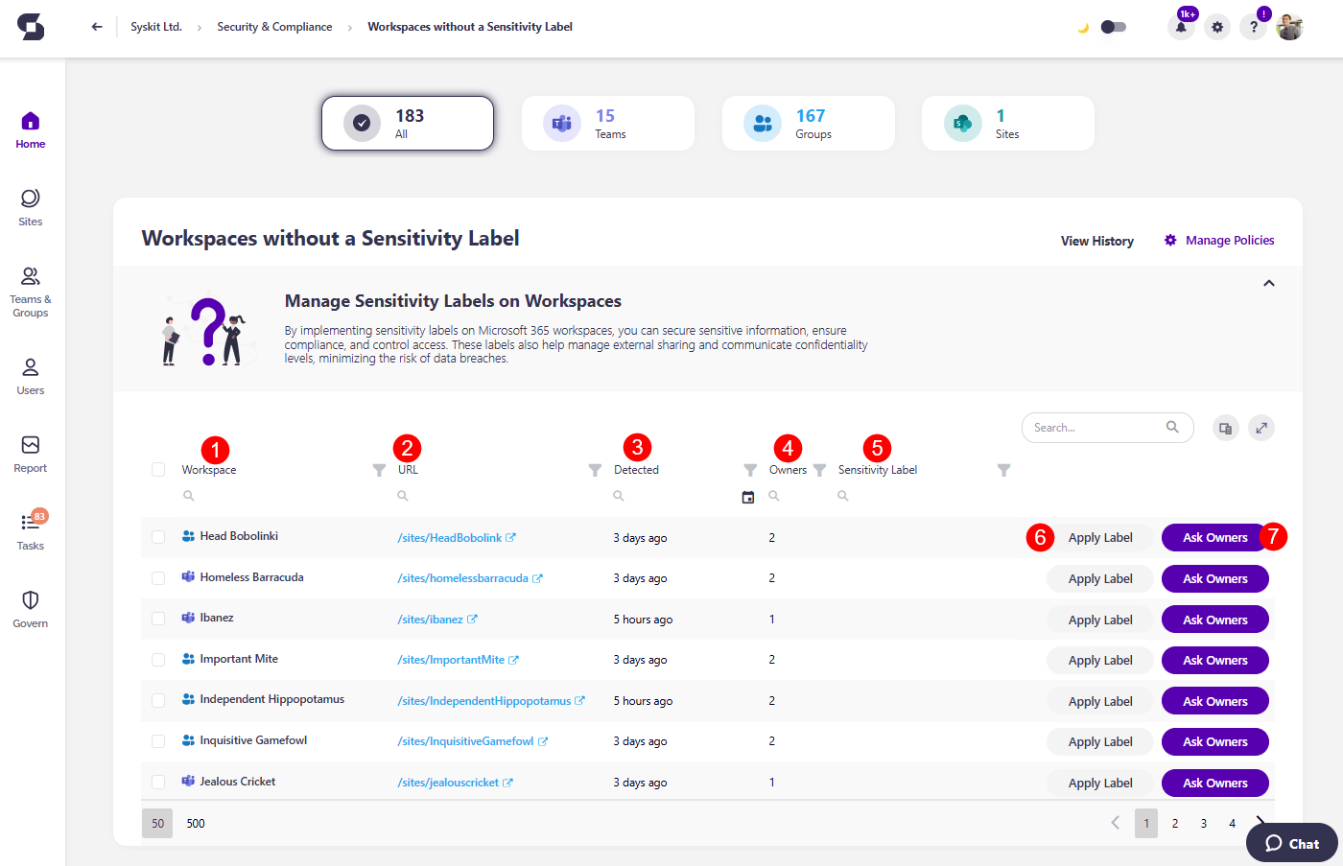The height and width of the screenshot is (866, 1343).
Task: Open the Workspace column filter
Action: pyautogui.click(x=379, y=469)
